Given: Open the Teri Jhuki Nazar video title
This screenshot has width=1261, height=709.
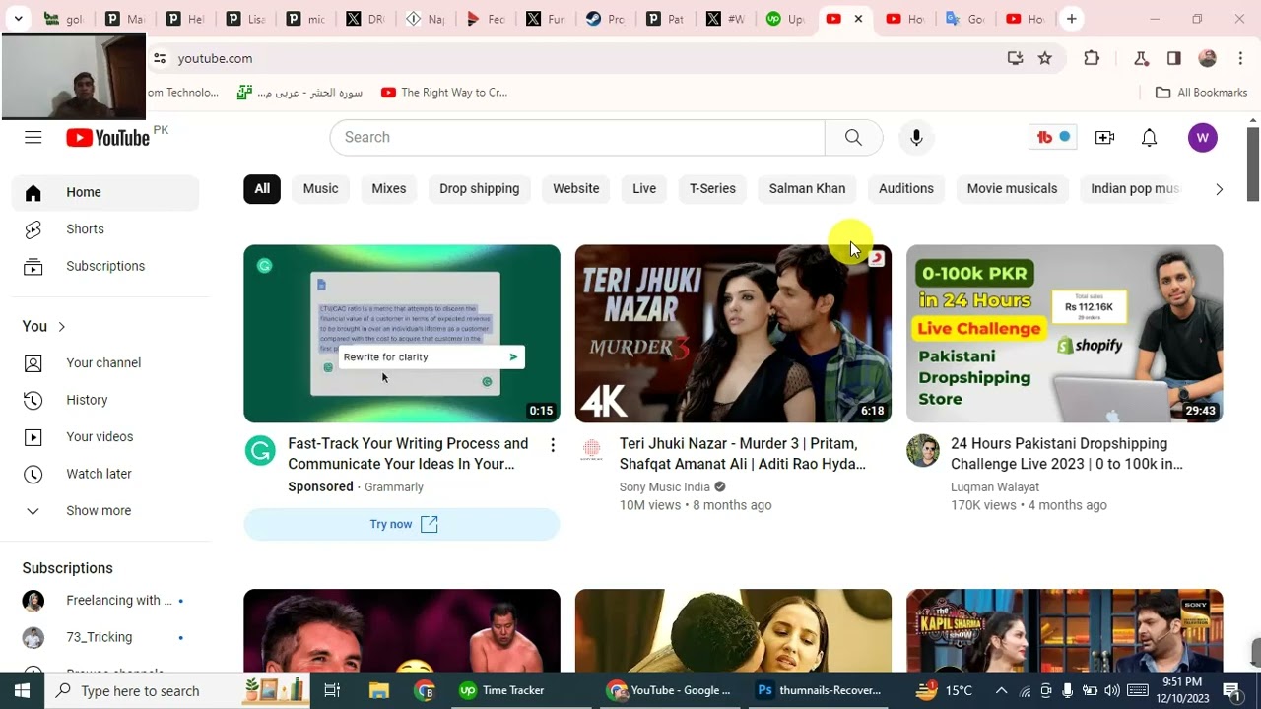Looking at the screenshot, I should coord(743,454).
